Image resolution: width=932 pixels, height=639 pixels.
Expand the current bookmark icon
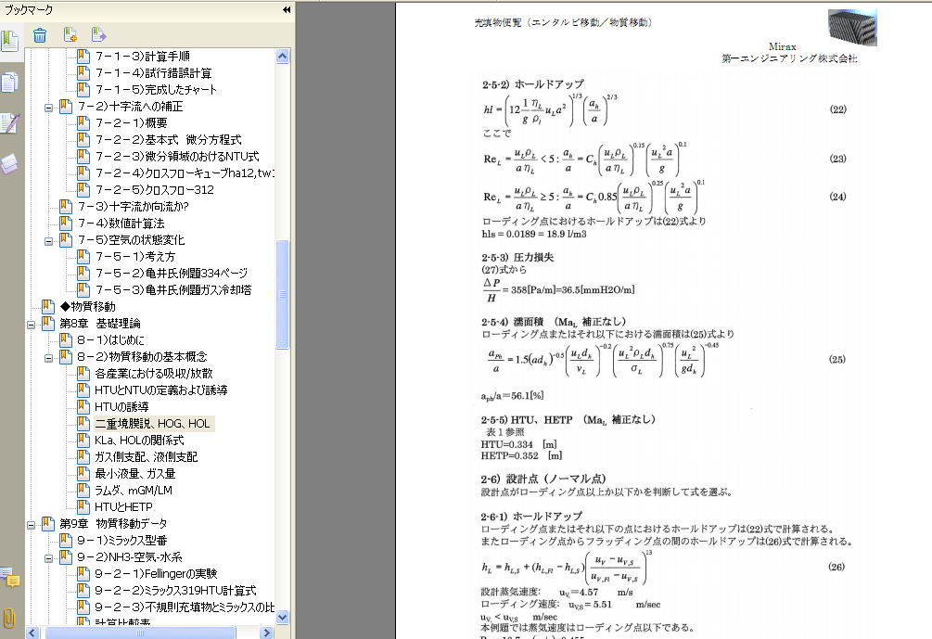pyautogui.click(x=98, y=35)
